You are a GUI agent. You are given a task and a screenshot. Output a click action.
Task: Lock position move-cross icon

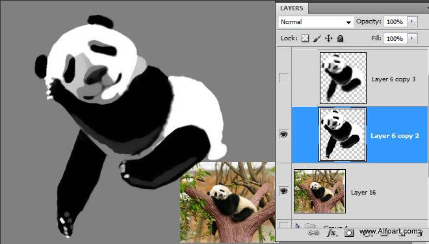click(x=329, y=38)
